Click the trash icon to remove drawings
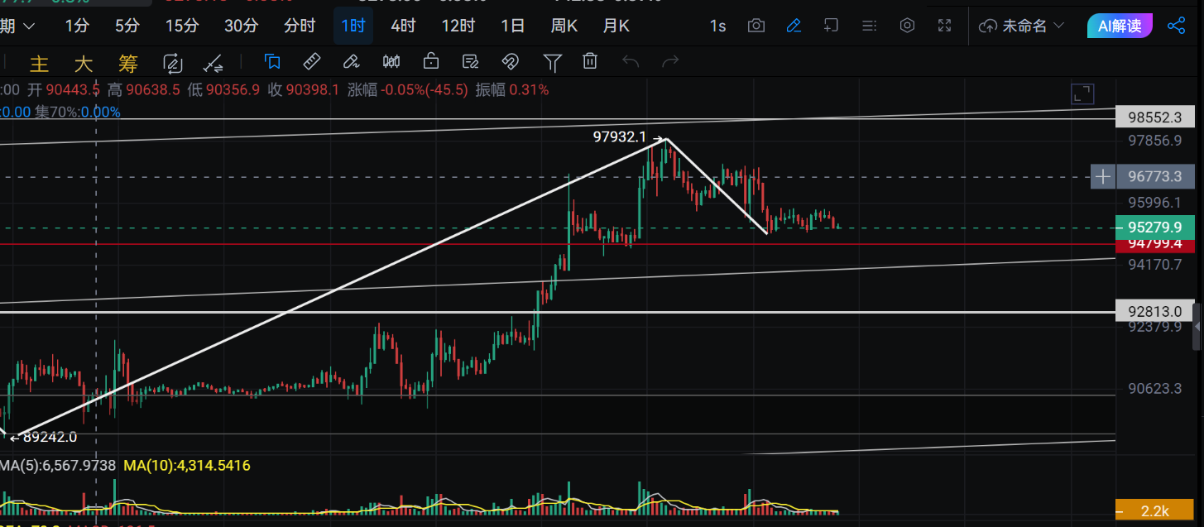The height and width of the screenshot is (527, 1204). point(589,61)
